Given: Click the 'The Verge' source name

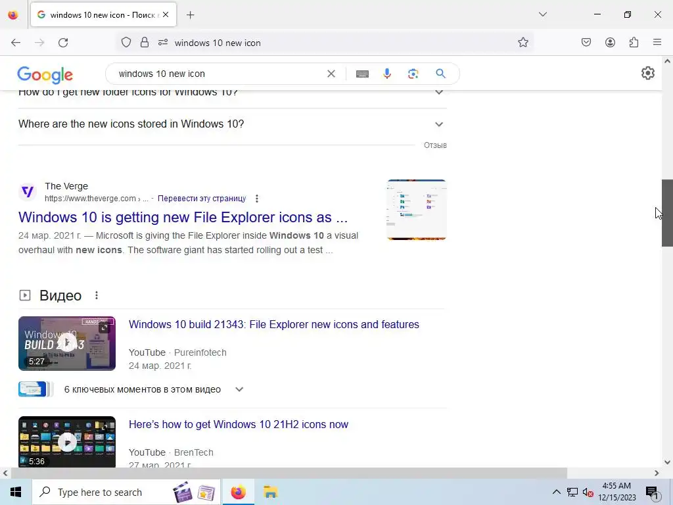Looking at the screenshot, I should click(x=66, y=186).
